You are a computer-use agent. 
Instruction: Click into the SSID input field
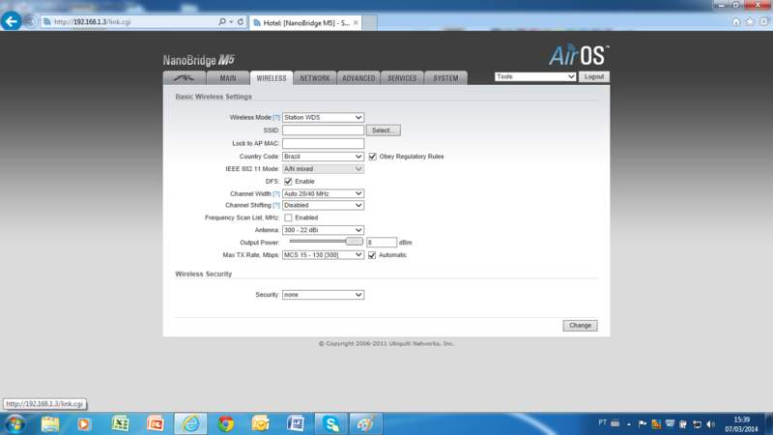323,130
